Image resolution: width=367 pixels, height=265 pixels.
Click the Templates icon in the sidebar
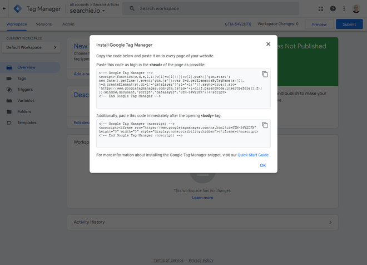[9, 122]
